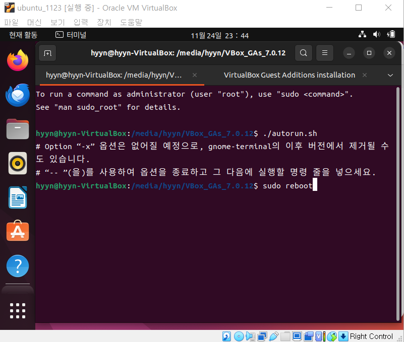Close the GNOME terminal window

(x=389, y=53)
